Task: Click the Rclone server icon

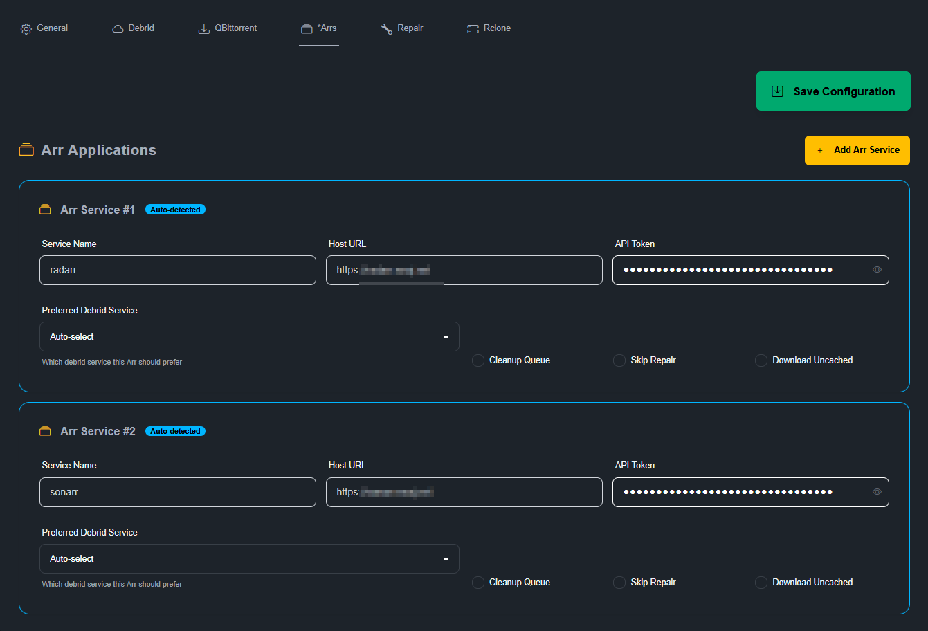Action: point(473,29)
